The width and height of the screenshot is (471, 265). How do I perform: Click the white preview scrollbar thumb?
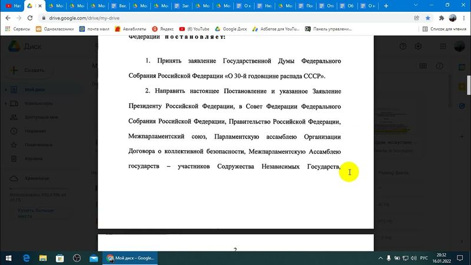(x=469, y=85)
